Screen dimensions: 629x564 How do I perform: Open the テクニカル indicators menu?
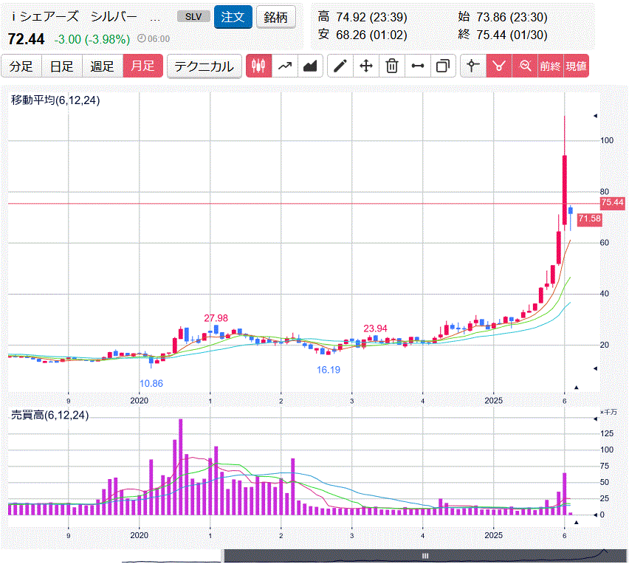(x=204, y=66)
